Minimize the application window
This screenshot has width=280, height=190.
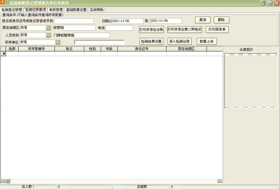263,3
